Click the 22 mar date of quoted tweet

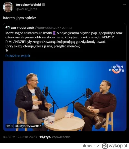coord(67,28)
